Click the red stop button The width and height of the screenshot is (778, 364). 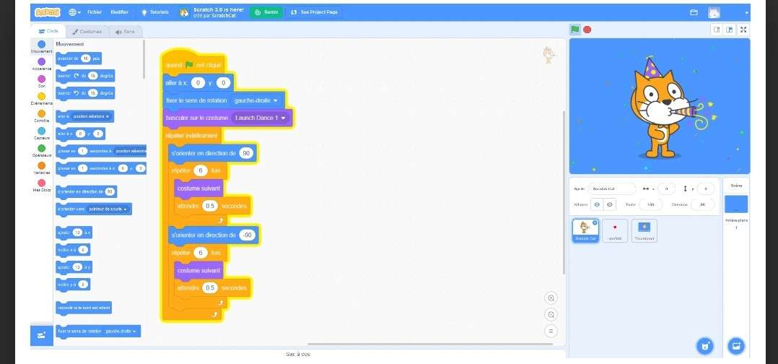(587, 30)
